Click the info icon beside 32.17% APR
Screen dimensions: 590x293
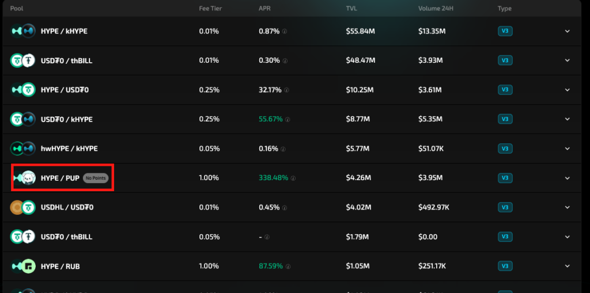point(287,90)
